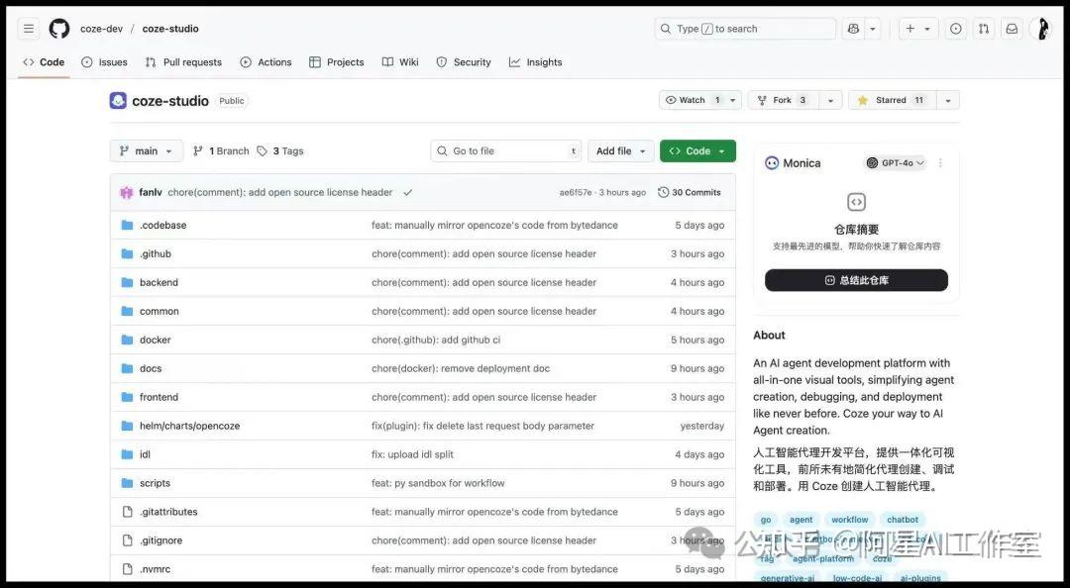Open the docker folder
The width and height of the screenshot is (1070, 588).
(x=155, y=340)
